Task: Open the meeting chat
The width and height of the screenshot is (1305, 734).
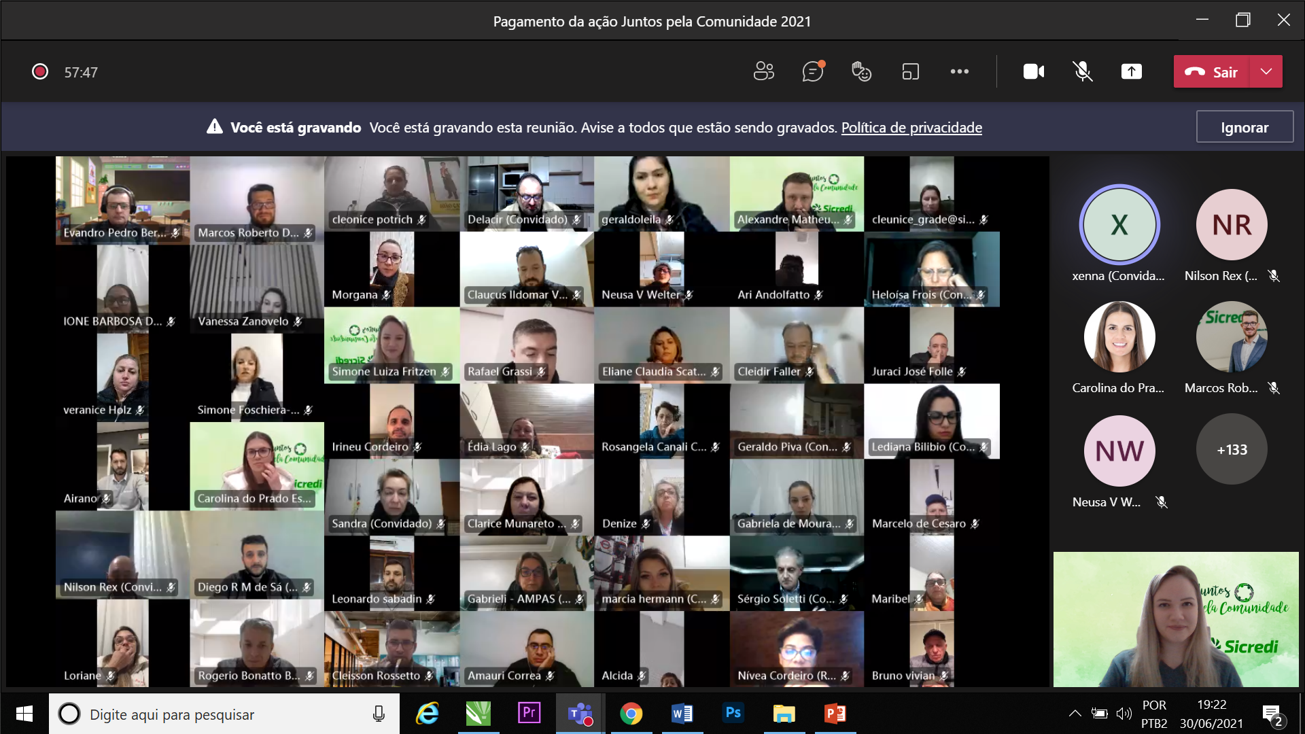Action: point(812,71)
